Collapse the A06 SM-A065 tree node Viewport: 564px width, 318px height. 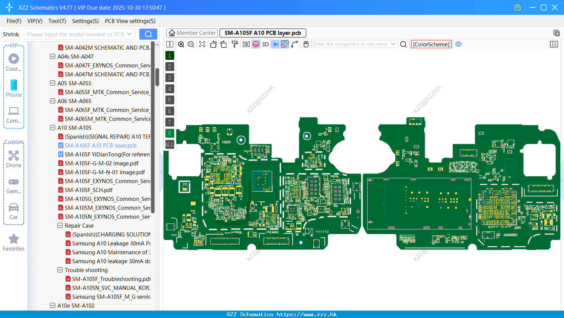click(x=53, y=101)
